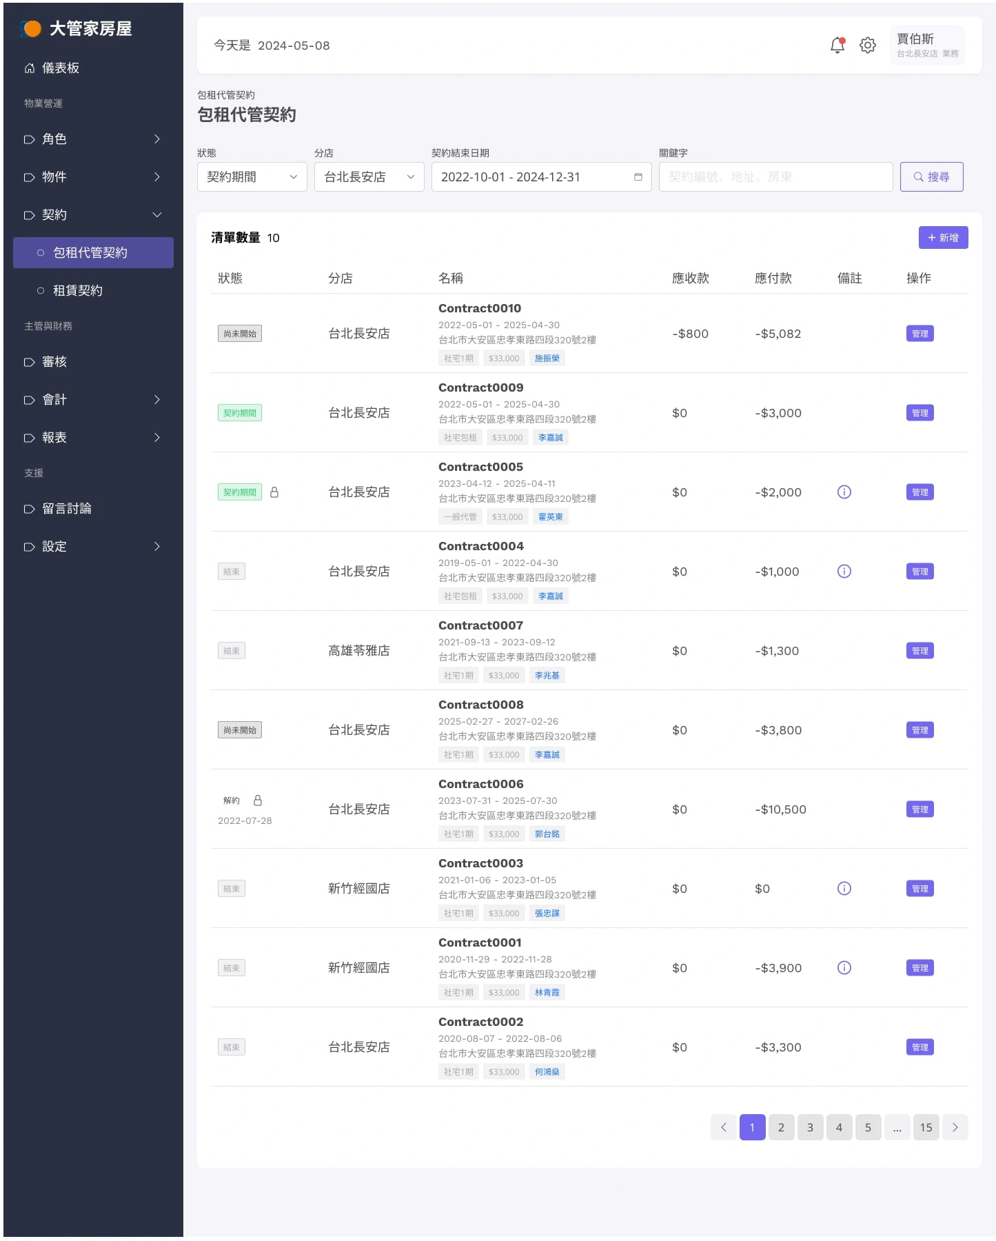Click the 應收款 column header
This screenshot has width=996, height=1241.
click(x=690, y=279)
